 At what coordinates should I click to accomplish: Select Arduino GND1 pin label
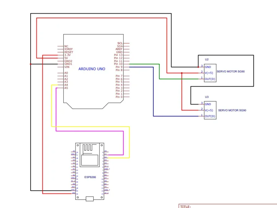click(x=68, y=64)
